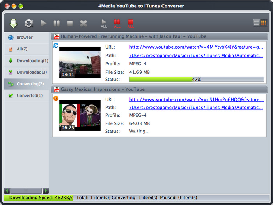Switch to thumbnail grid view mode

264,23
